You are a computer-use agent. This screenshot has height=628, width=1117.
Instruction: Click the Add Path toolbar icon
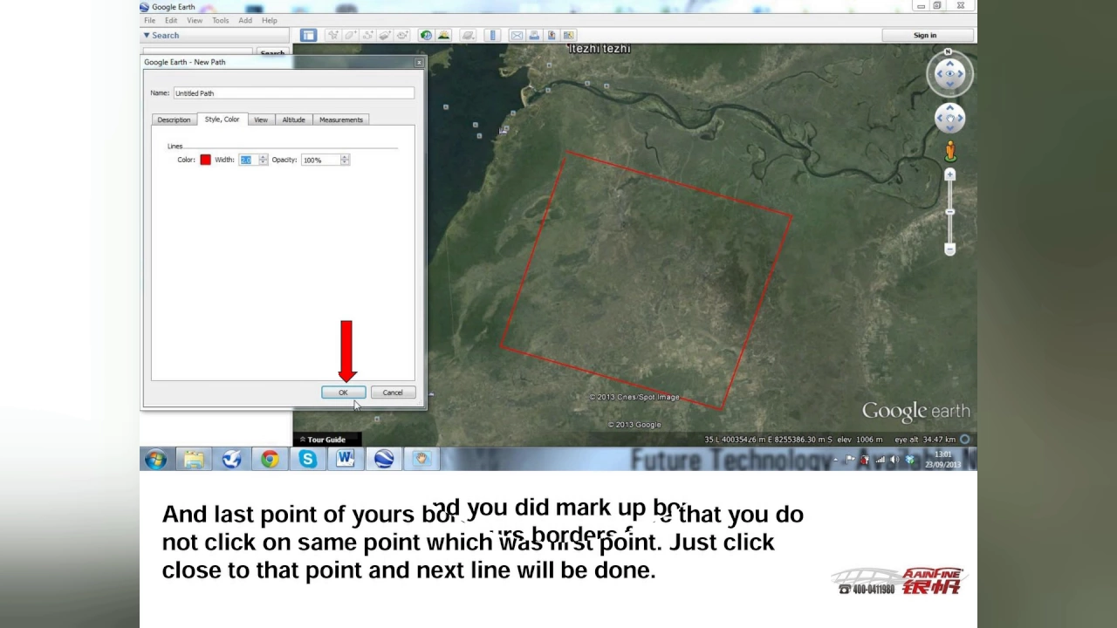(367, 35)
